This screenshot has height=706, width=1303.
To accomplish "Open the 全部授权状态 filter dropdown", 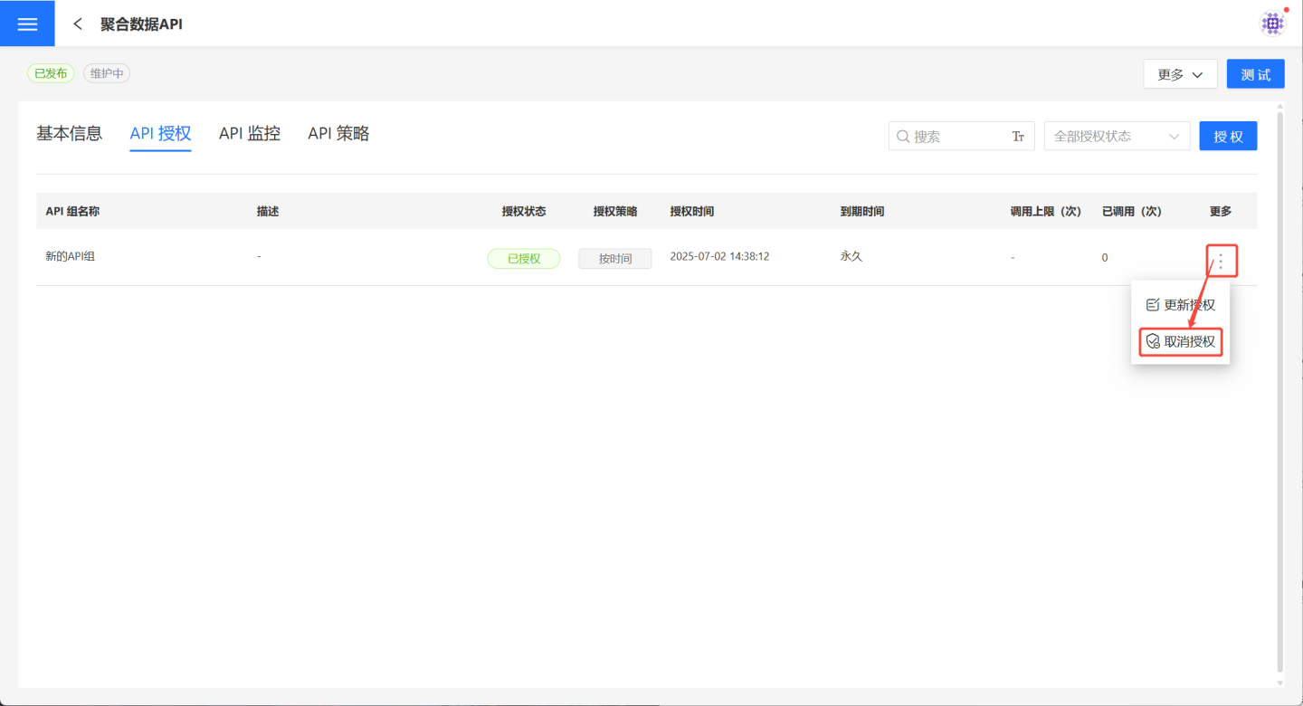I will point(1117,137).
